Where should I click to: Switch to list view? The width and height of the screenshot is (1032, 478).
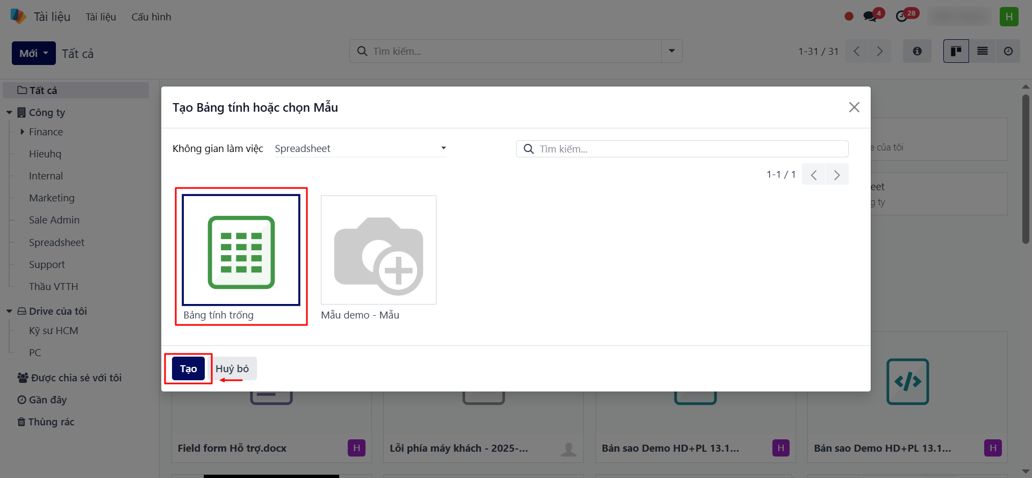(x=982, y=51)
